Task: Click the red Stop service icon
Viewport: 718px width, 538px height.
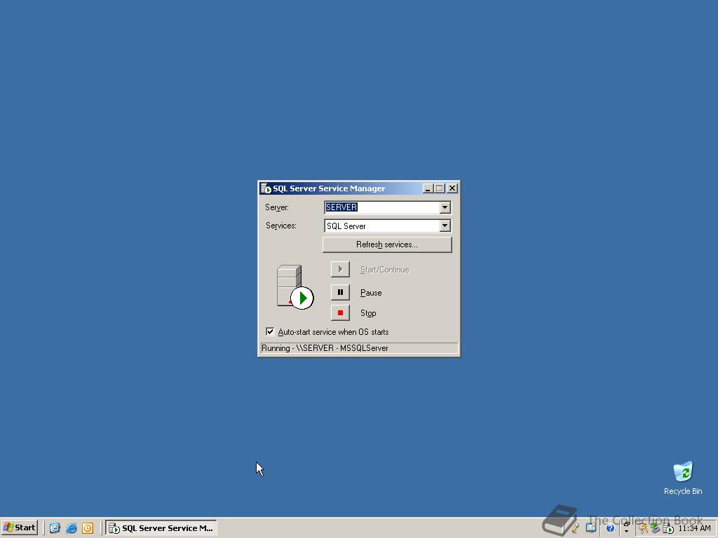Action: coord(340,313)
